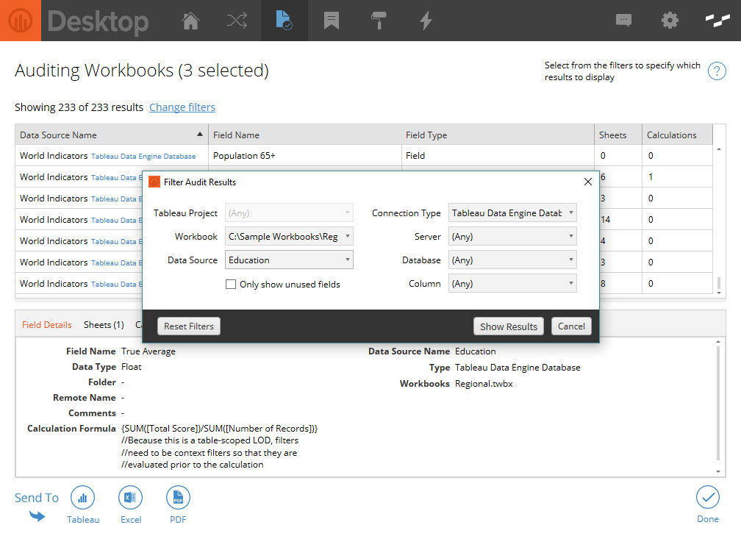
Task: Click the lightning bolt icon
Action: point(426,21)
